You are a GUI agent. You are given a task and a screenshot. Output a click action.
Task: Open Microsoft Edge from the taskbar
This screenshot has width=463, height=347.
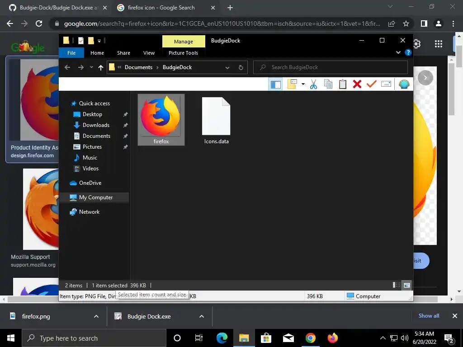(x=222, y=338)
